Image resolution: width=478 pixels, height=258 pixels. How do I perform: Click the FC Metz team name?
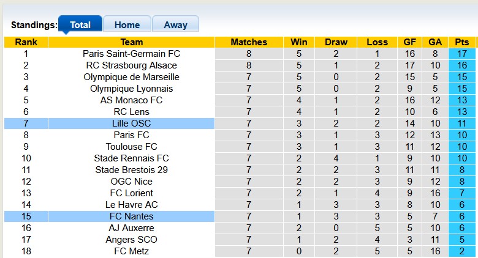(x=132, y=251)
